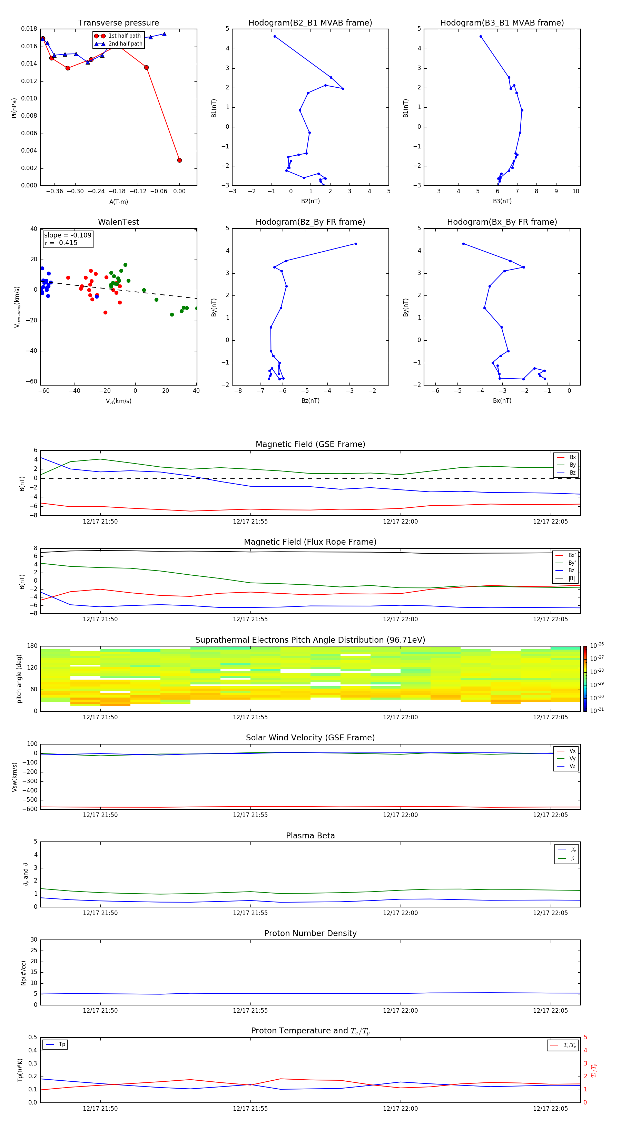Viewport: 621px width, 1139px height.
Task: Click the Bx' legend entry in Flux Rope plot
Action: pyautogui.click(x=566, y=555)
